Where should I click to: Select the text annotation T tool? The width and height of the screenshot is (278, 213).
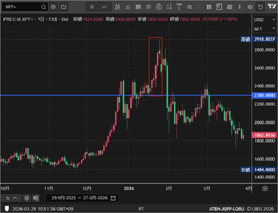pos(180,7)
